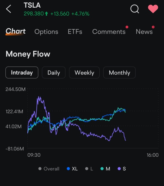Select the Intraday timeframe button
The image size is (164, 186).
pyautogui.click(x=22, y=72)
